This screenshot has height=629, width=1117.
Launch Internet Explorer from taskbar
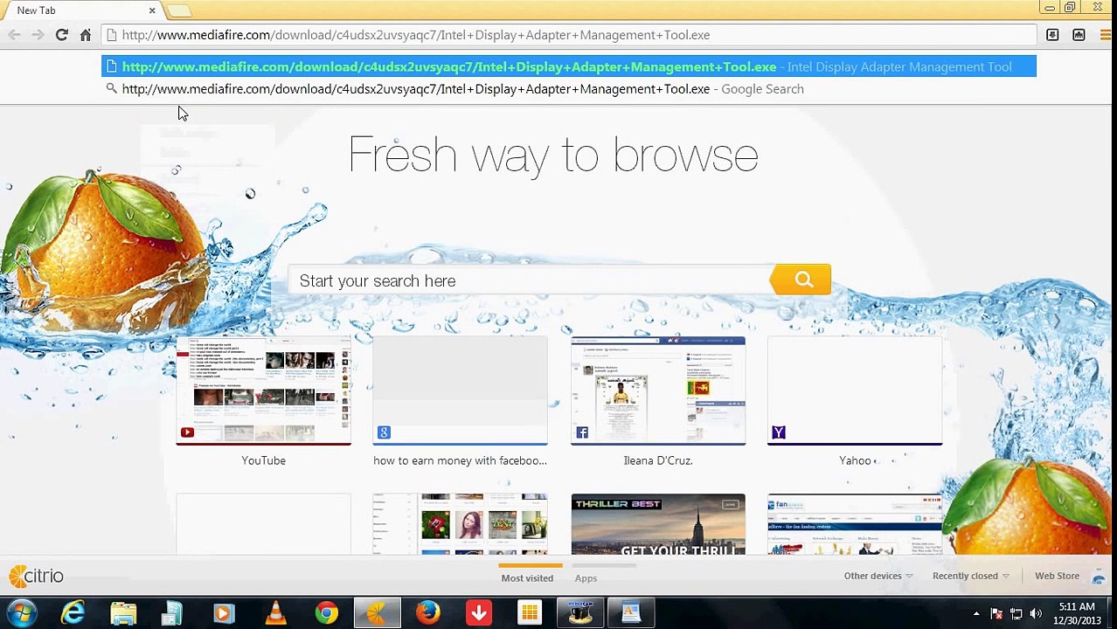click(73, 613)
